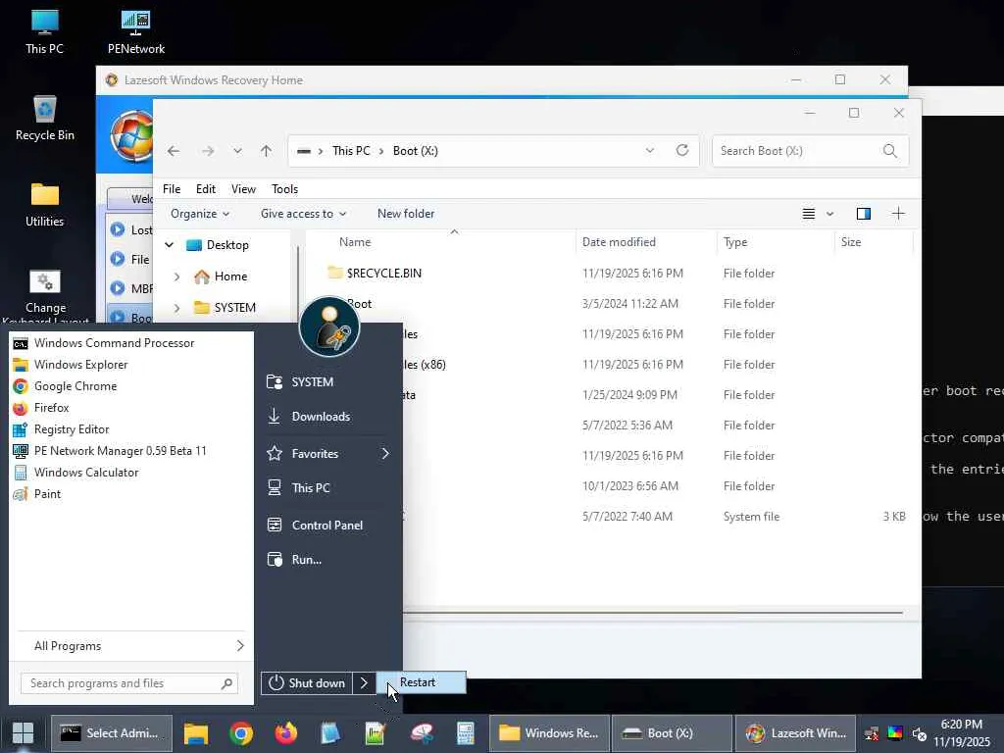Open Chrome pinned taskbar icon
This screenshot has width=1004, height=753.
click(241, 733)
